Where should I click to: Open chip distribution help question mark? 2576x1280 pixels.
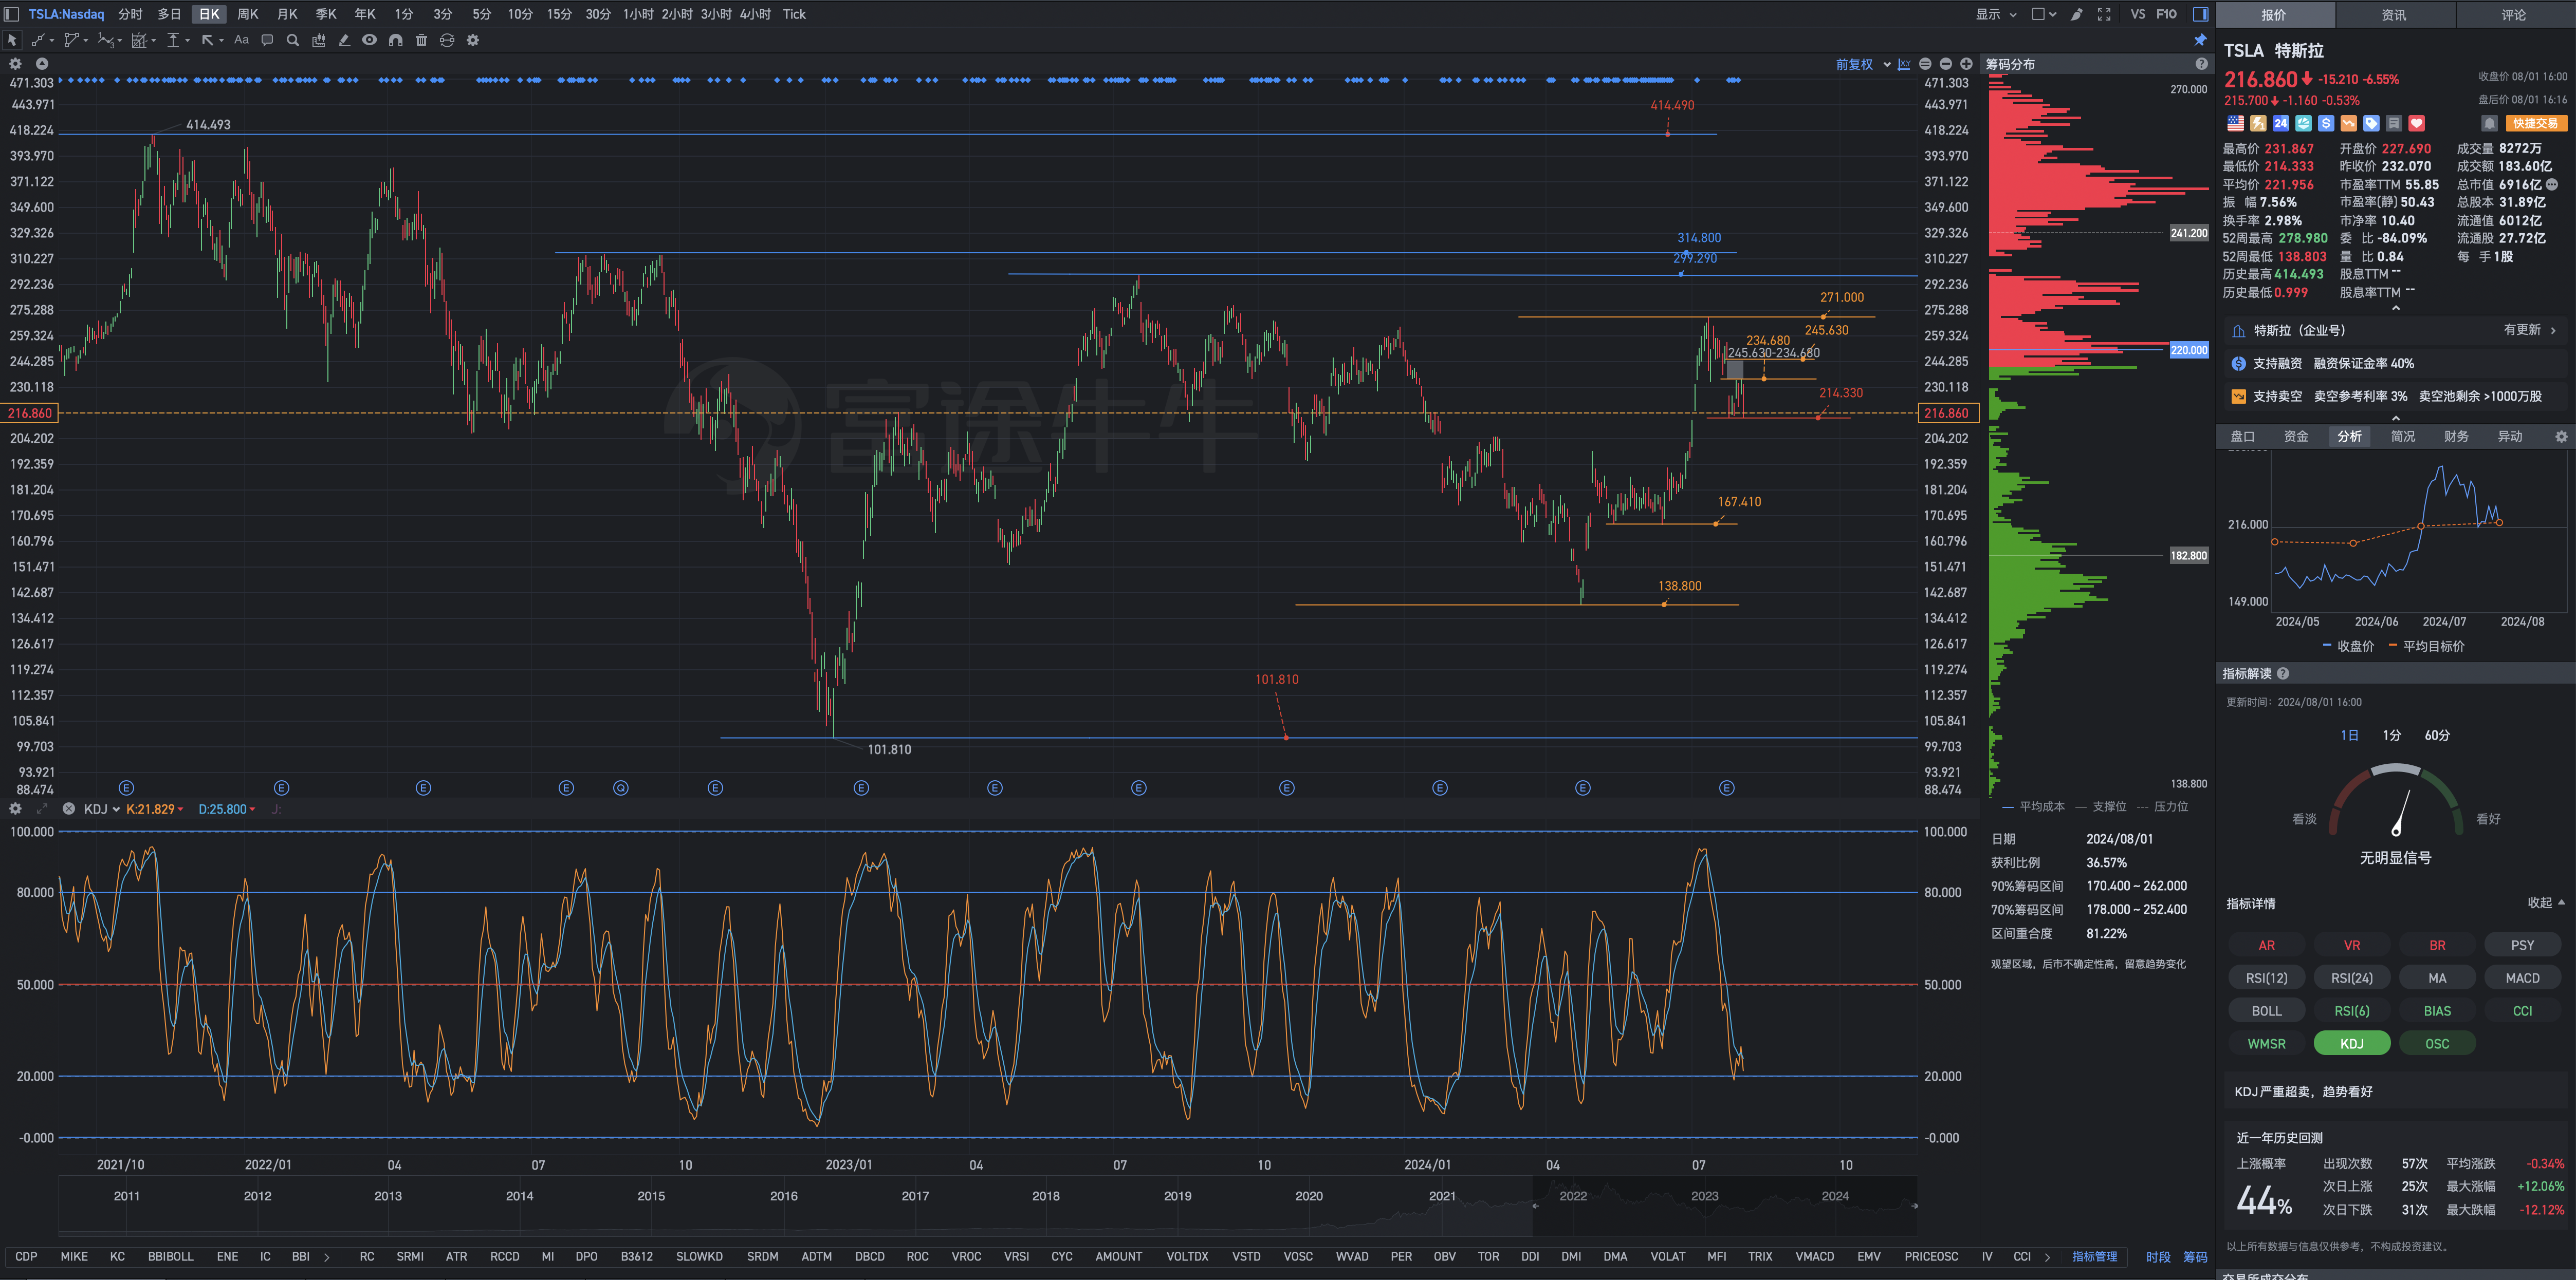[2201, 64]
